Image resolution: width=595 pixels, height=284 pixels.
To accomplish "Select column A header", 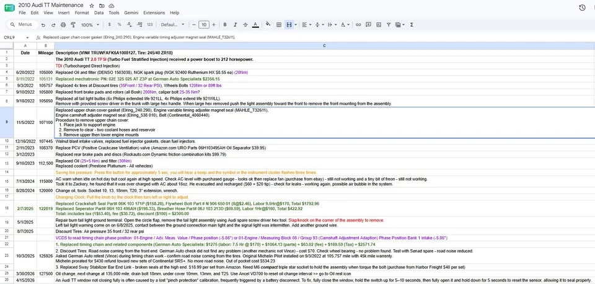I will [25, 45].
